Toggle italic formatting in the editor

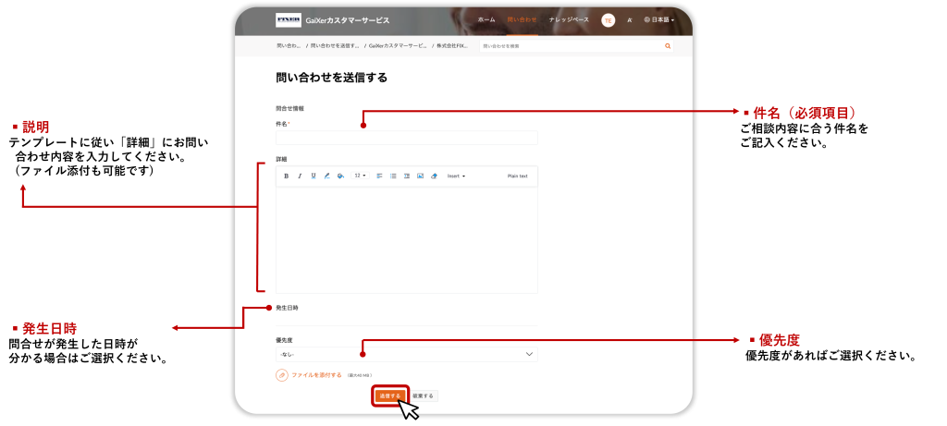tap(300, 176)
